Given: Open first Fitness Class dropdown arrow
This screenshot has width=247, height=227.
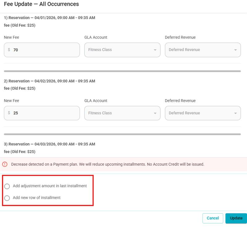Looking at the screenshot, I should (155, 50).
